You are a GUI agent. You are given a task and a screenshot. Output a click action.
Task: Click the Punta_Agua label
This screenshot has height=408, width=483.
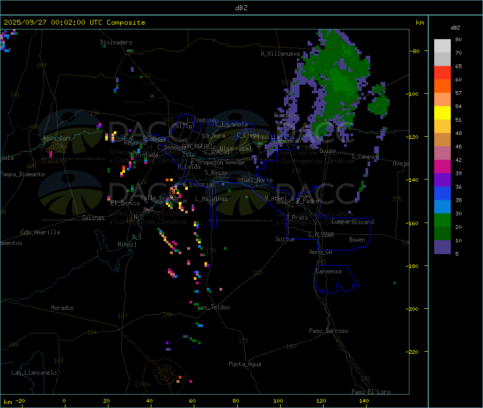245,364
